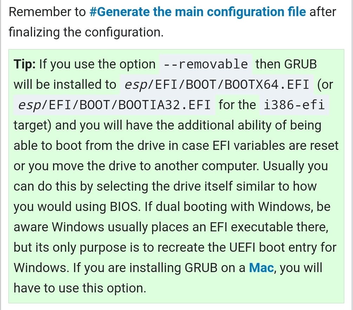353x310 pixels.
Task: Click the final line "have to use this option."
Action: pyautogui.click(x=80, y=288)
